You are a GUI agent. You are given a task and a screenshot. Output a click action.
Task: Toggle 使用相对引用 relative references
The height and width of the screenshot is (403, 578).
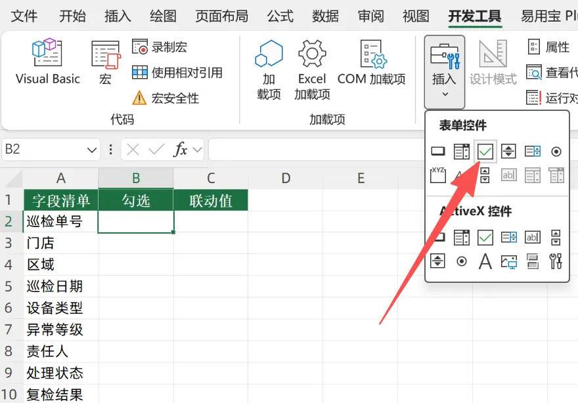(177, 73)
